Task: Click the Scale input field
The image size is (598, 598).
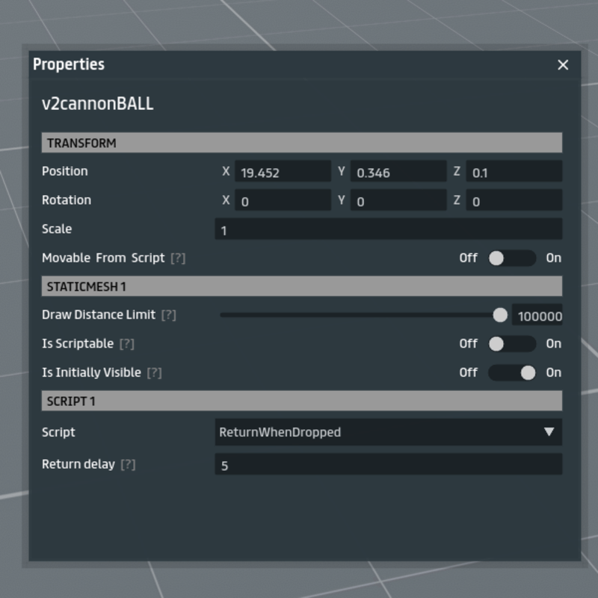Action: click(x=388, y=229)
